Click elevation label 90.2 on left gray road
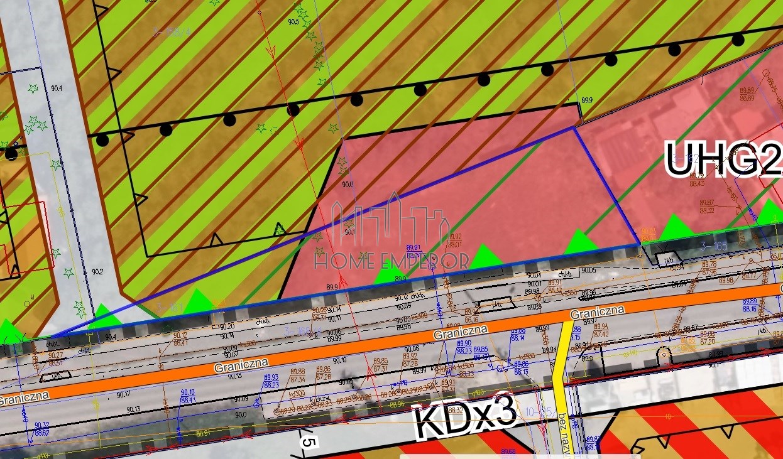The image size is (783, 459). tap(97, 272)
